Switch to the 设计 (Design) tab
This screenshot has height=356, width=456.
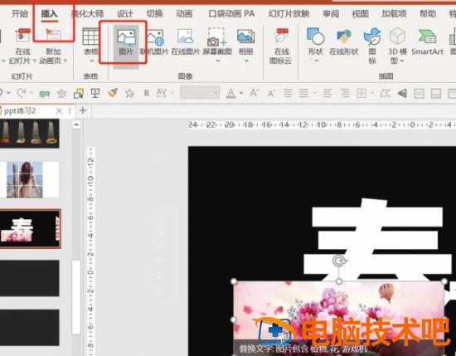(124, 13)
